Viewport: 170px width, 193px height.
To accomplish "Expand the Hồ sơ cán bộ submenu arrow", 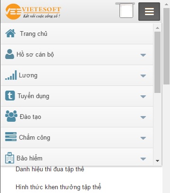I will [x=143, y=55].
